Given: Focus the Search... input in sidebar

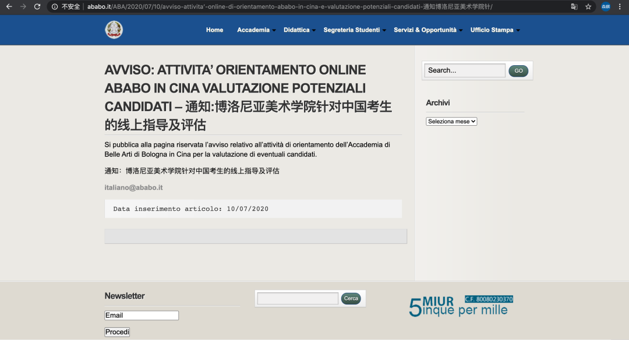Looking at the screenshot, I should [465, 70].
